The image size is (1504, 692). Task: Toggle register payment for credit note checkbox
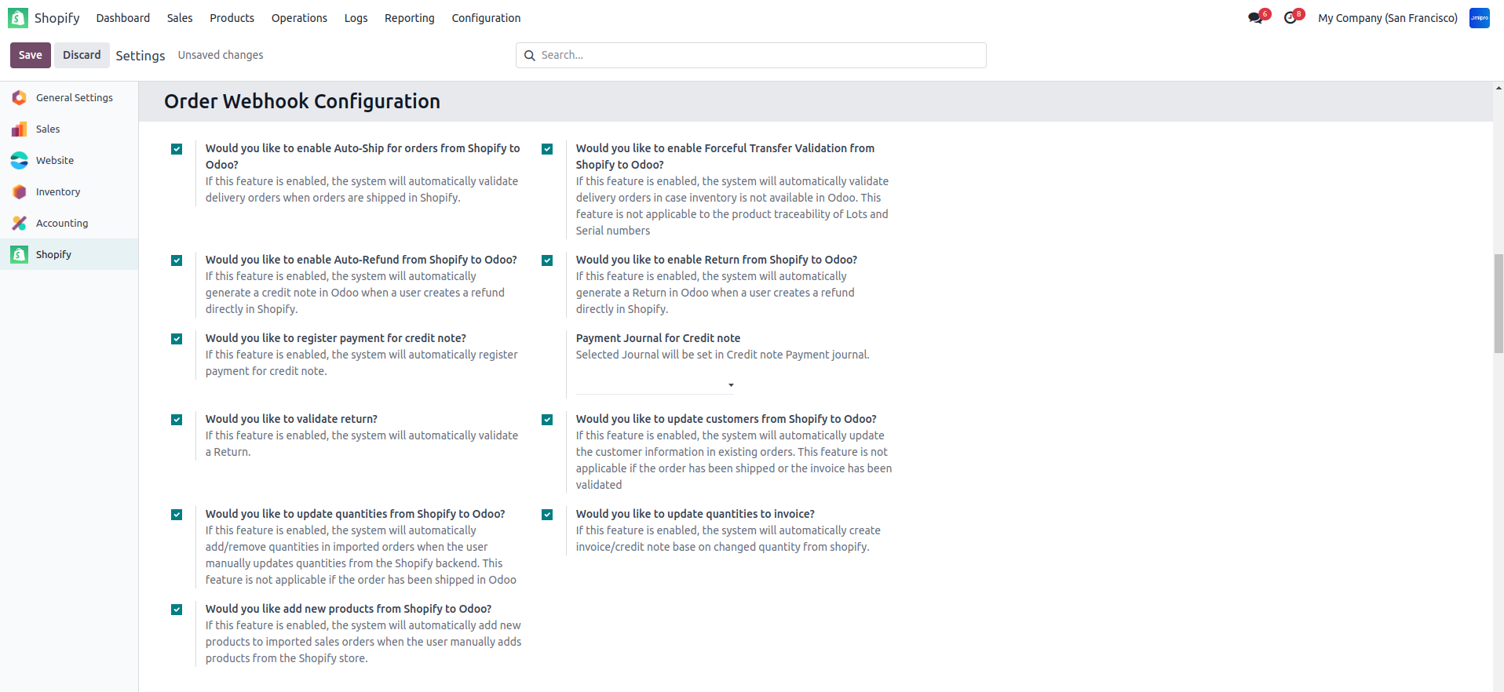click(177, 339)
